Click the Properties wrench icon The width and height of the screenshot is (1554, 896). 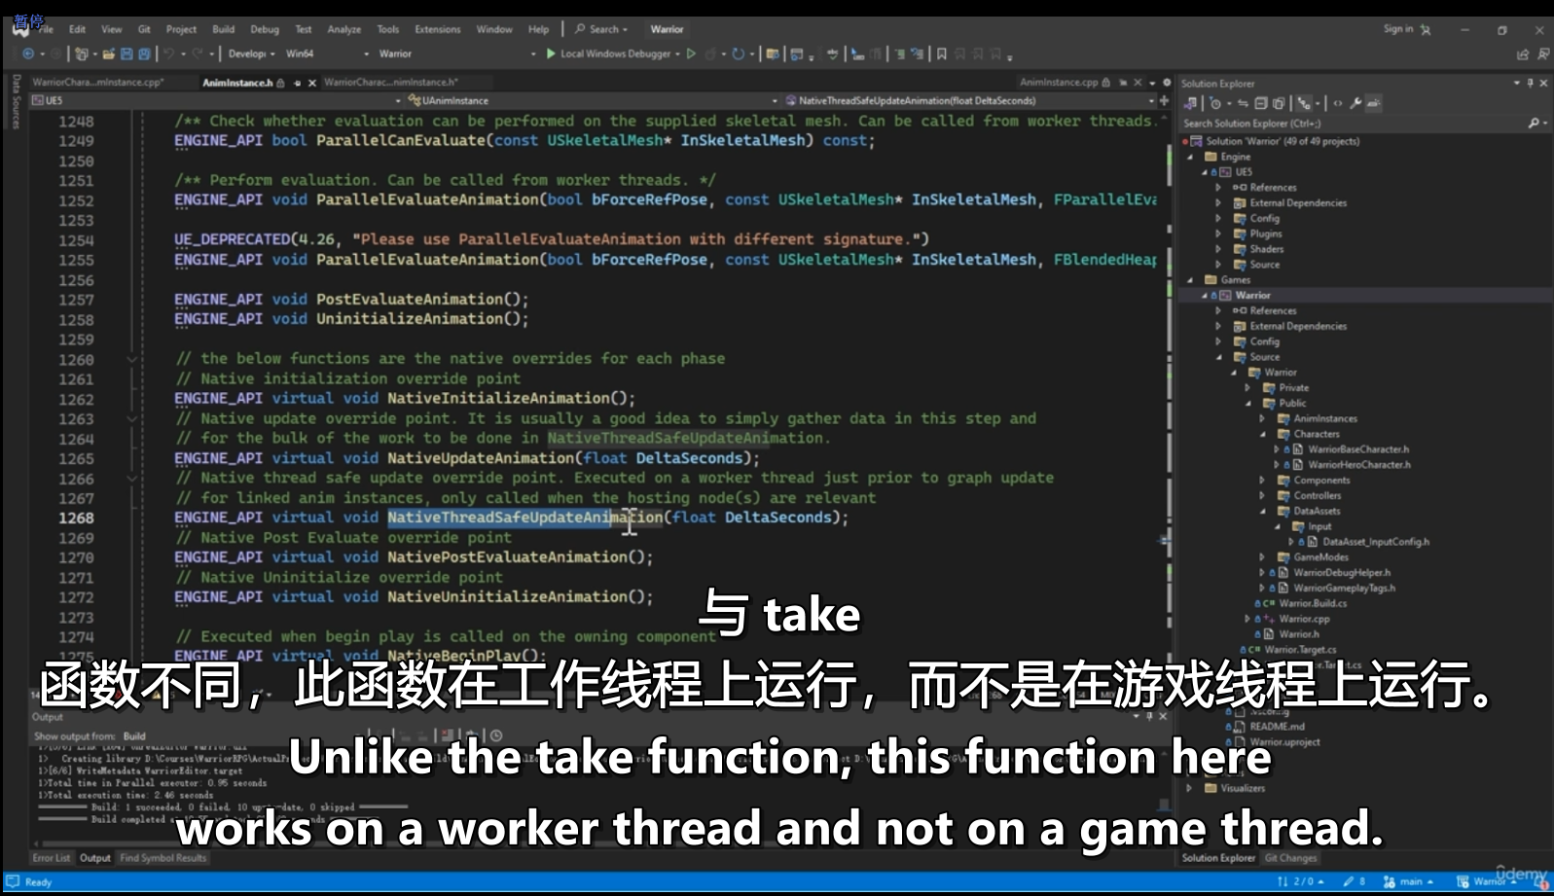1355,103
